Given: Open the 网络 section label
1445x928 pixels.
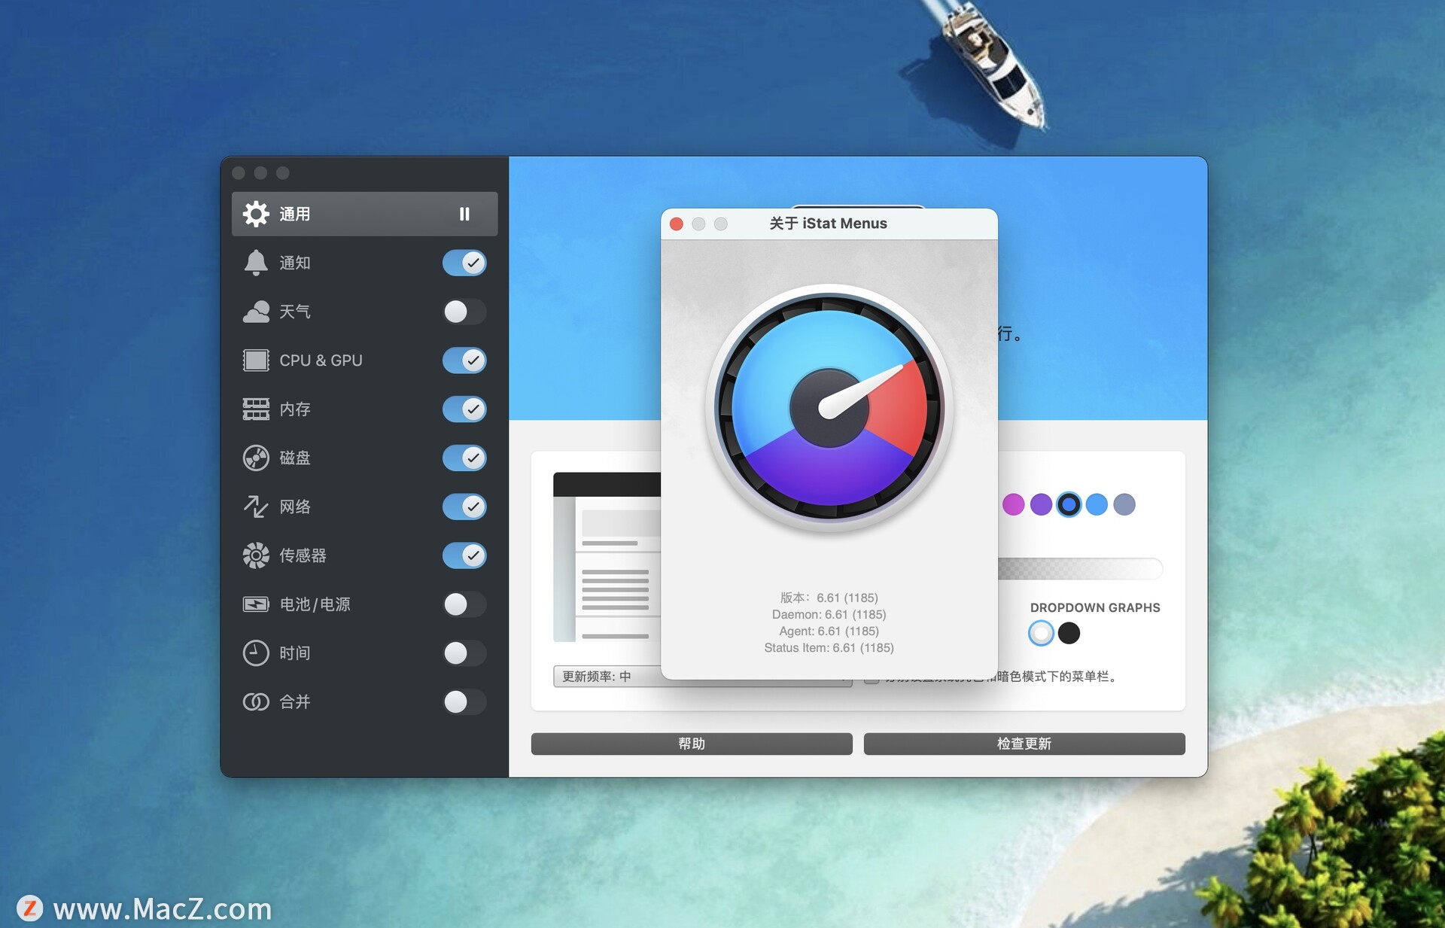Looking at the screenshot, I should (295, 507).
